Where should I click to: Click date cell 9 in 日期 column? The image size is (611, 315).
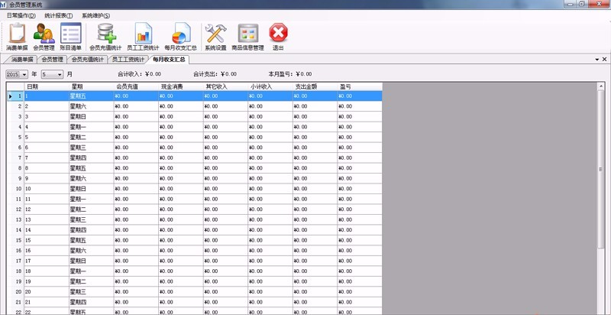point(47,178)
